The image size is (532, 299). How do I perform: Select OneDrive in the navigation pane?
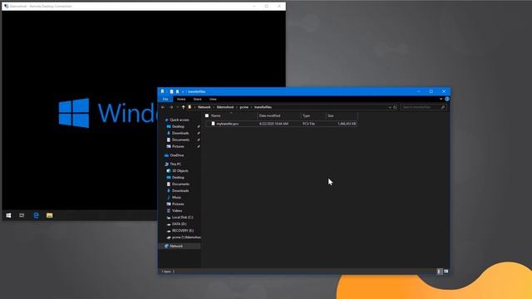[x=177, y=155]
